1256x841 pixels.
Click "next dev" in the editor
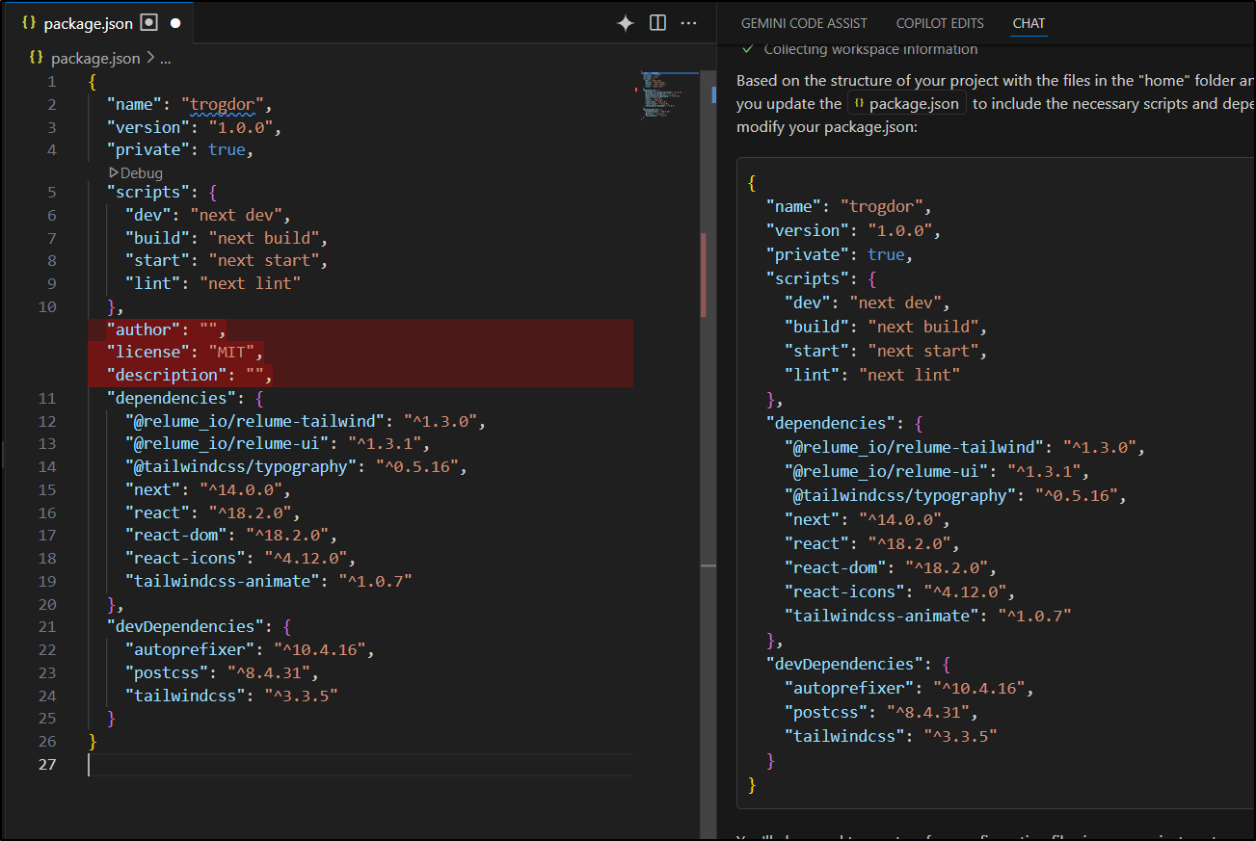point(236,215)
